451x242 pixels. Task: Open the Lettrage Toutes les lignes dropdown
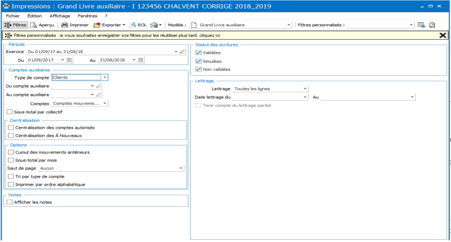point(305,89)
